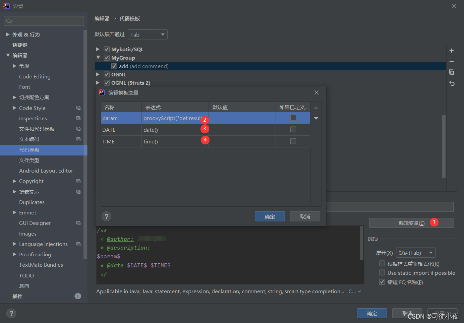Click the Settings window 确定 button

[x=372, y=313]
